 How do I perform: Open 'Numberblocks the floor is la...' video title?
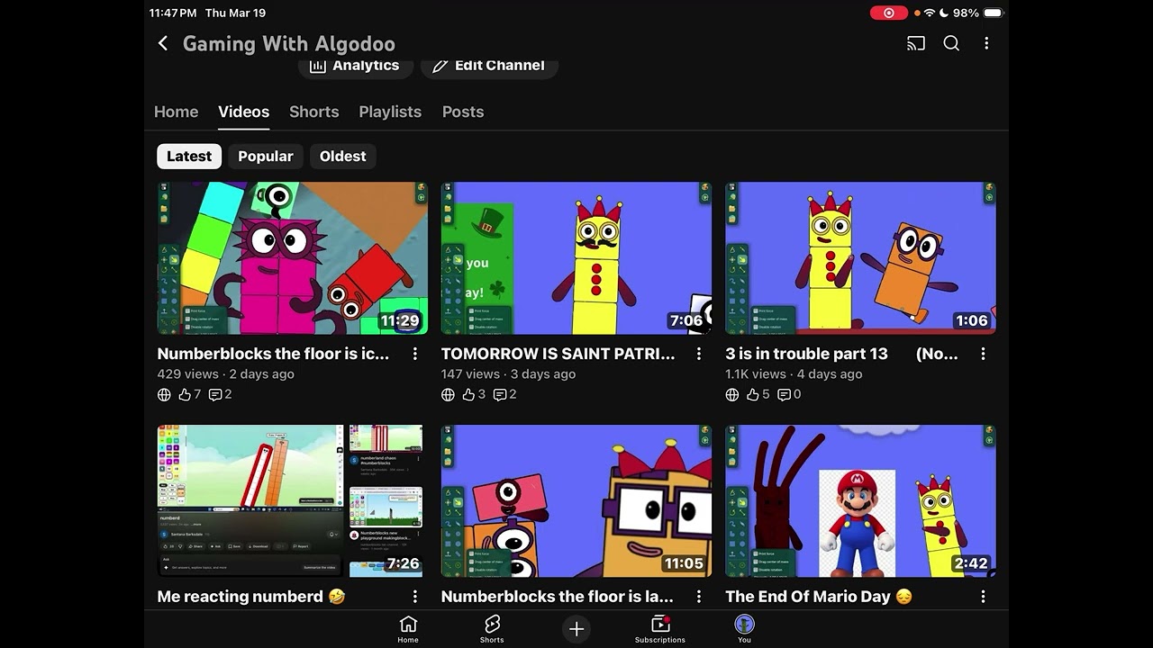click(x=558, y=597)
